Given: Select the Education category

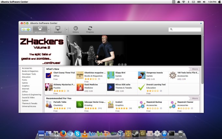Looking at the screenshot, I should tap(26, 77).
